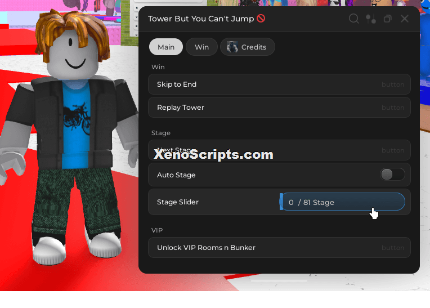Open the settings sliders icon in the title bar
This screenshot has width=430, height=308.
coord(371,19)
